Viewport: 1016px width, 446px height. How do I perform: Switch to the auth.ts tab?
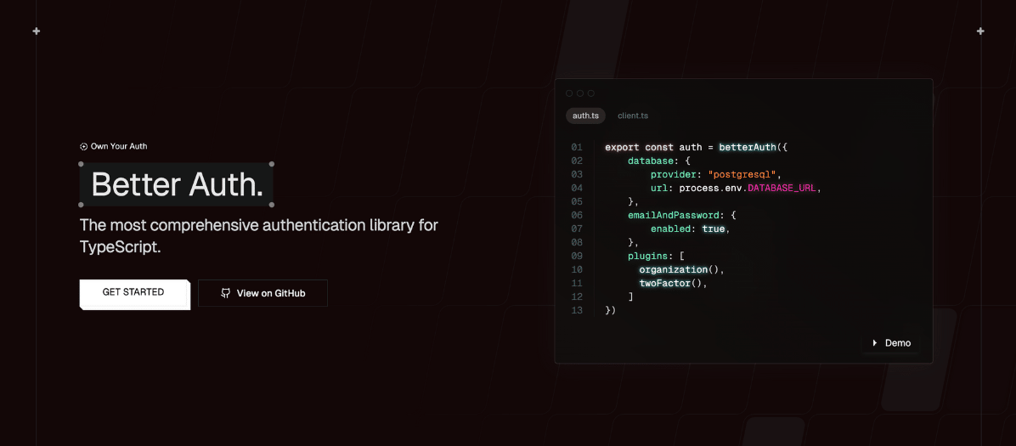pos(586,116)
